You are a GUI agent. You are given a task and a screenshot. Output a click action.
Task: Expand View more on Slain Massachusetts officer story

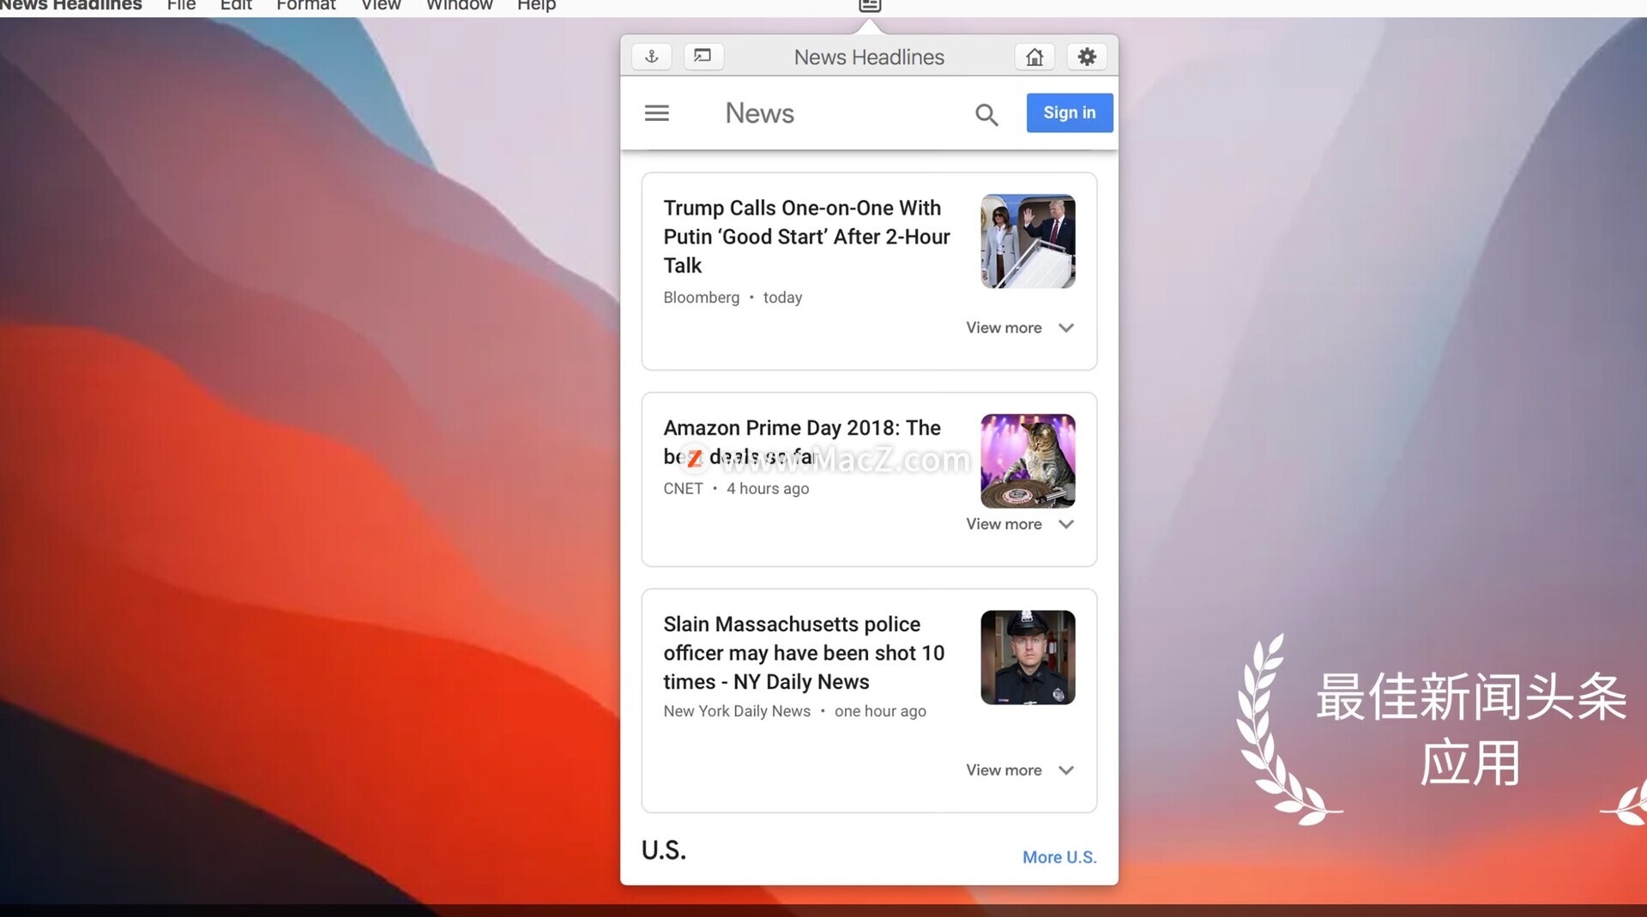point(1020,770)
